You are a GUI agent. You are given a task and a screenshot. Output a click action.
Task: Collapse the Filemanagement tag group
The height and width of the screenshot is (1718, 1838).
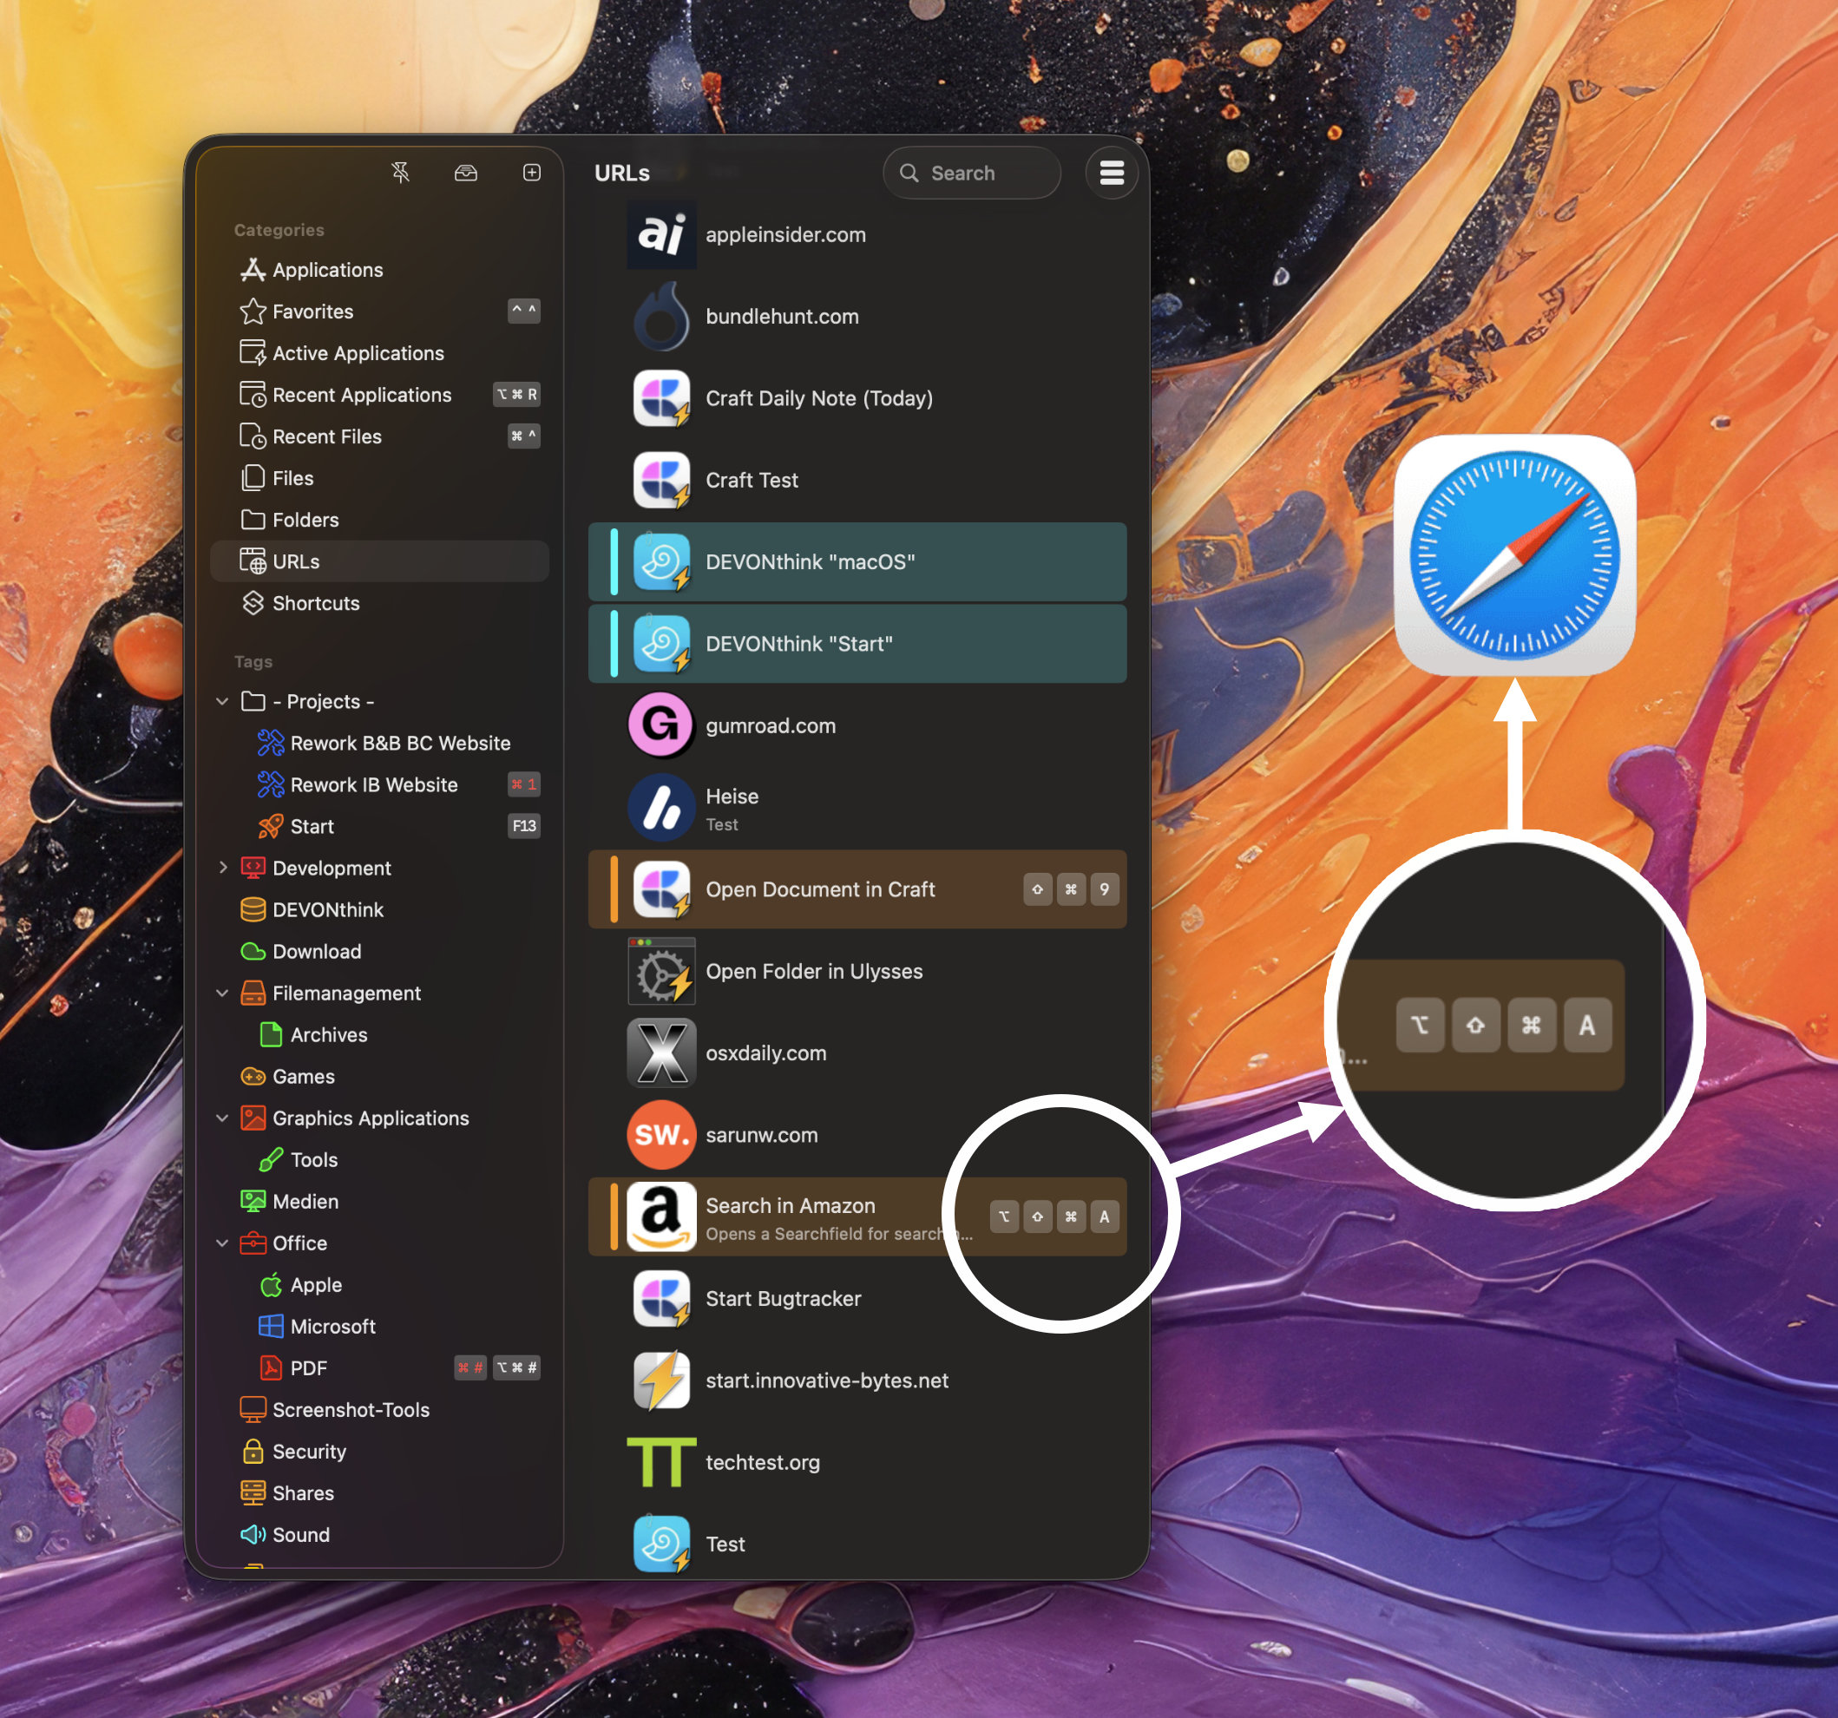[x=222, y=993]
